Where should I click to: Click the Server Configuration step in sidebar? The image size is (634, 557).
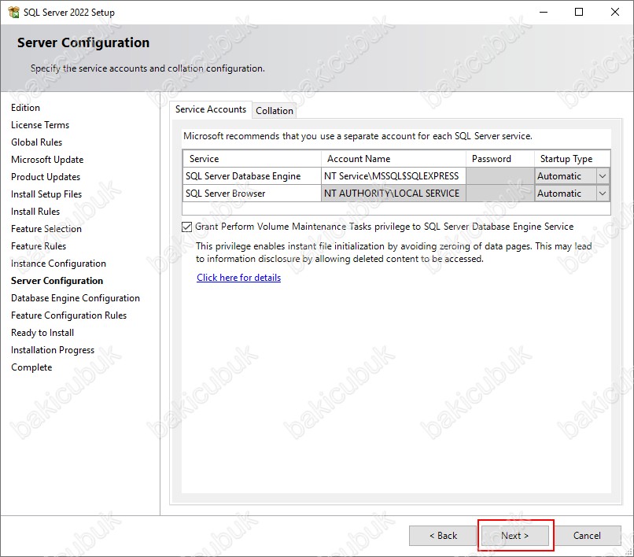pos(57,281)
